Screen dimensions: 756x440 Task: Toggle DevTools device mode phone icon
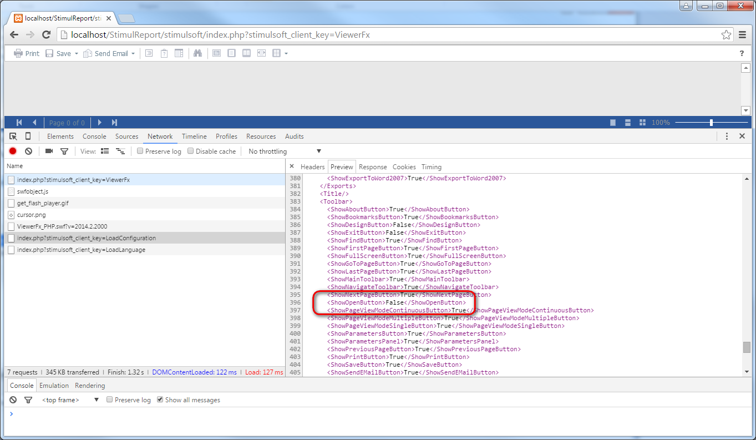click(28, 136)
